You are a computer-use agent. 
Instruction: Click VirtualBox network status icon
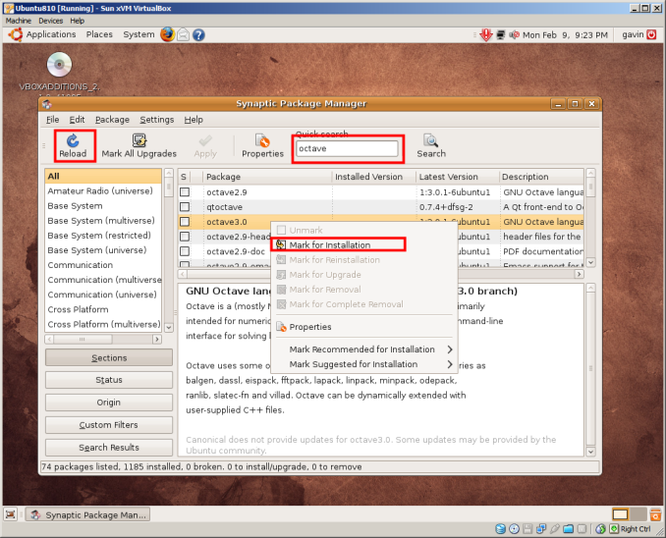[541, 528]
